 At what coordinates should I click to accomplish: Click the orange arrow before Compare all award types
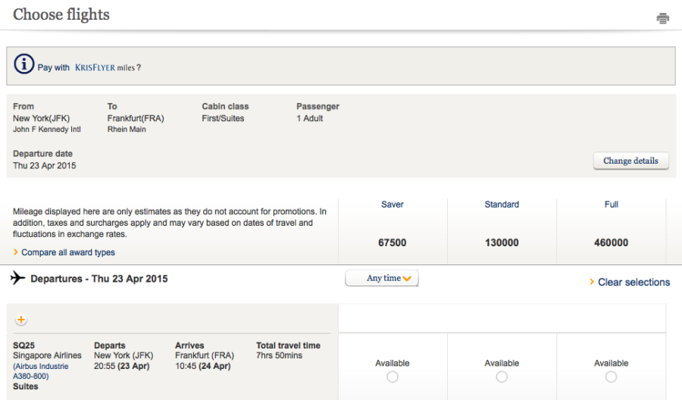click(16, 252)
